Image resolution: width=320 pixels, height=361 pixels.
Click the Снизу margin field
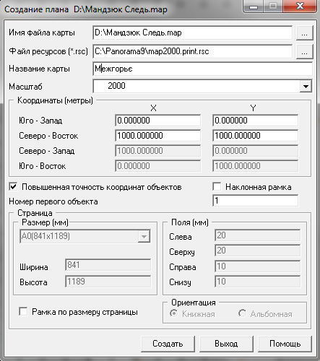[257, 282]
